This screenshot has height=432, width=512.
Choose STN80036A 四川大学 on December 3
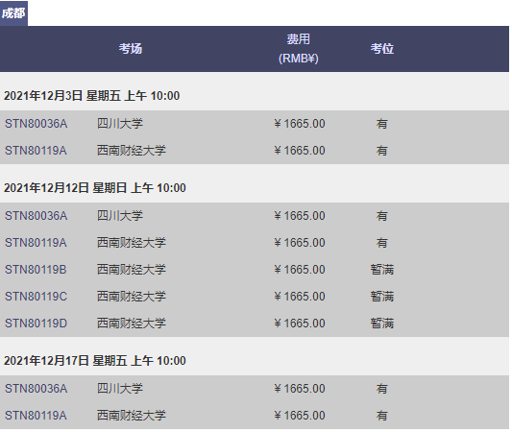tap(255, 124)
